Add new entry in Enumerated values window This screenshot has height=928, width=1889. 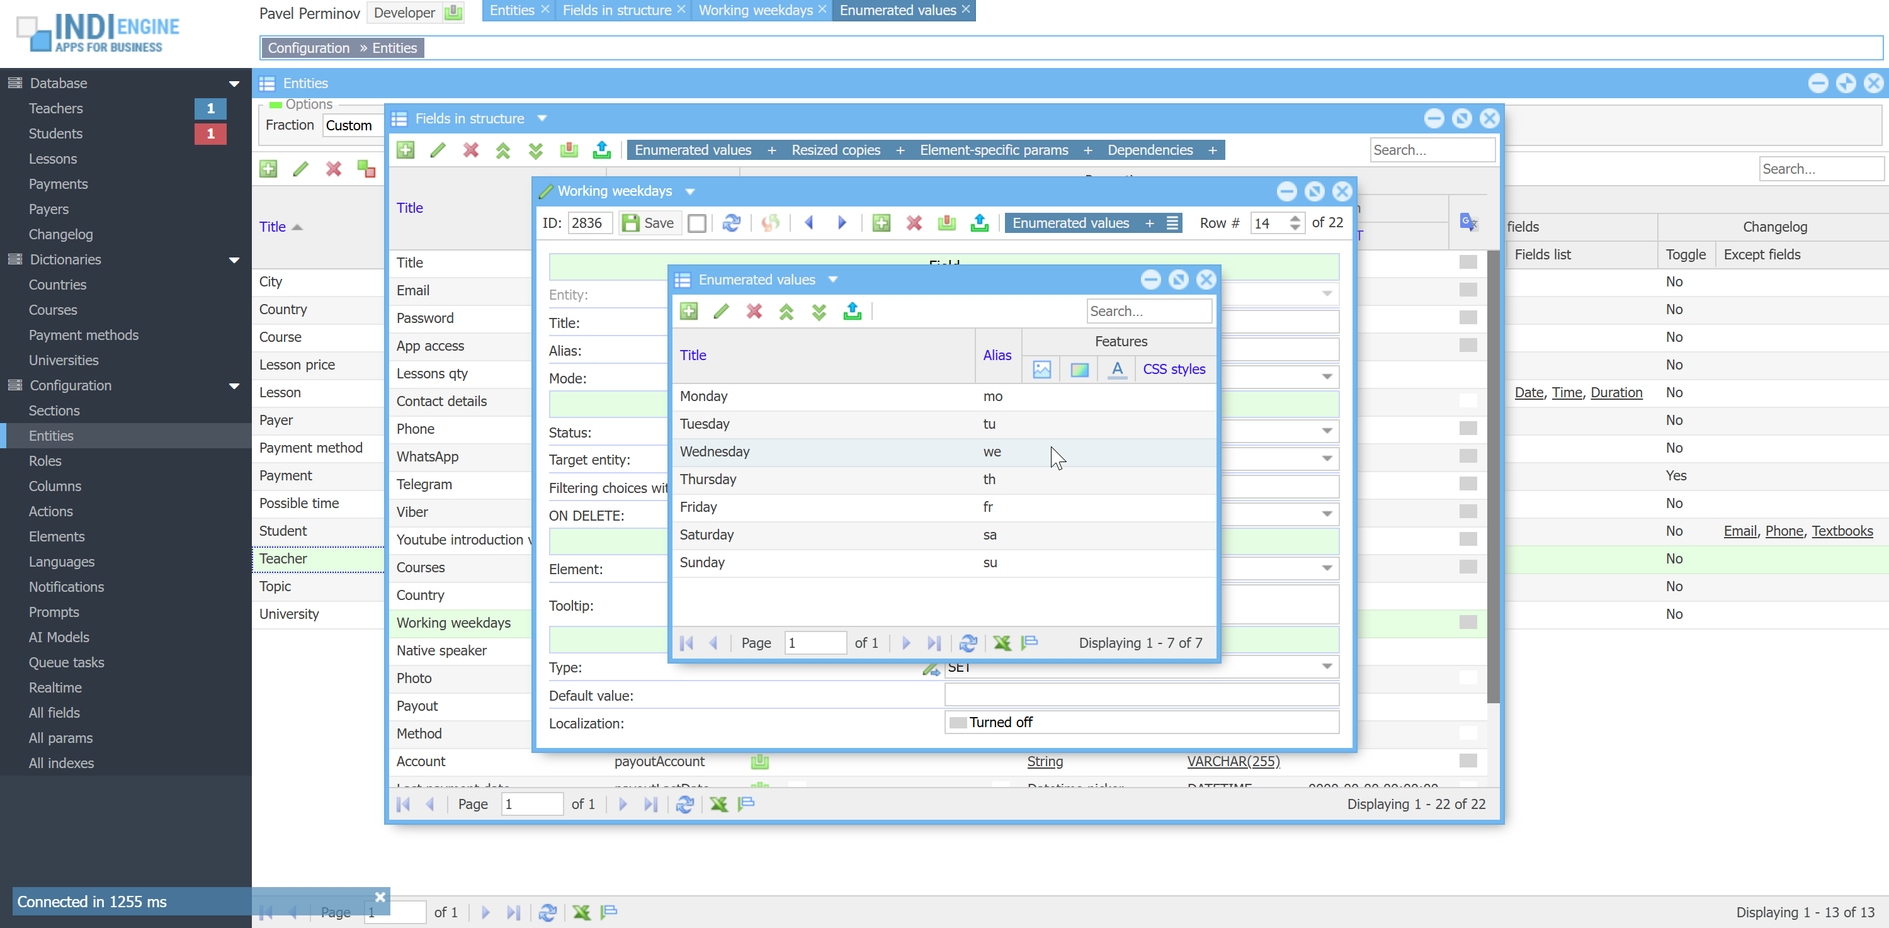pos(689,311)
